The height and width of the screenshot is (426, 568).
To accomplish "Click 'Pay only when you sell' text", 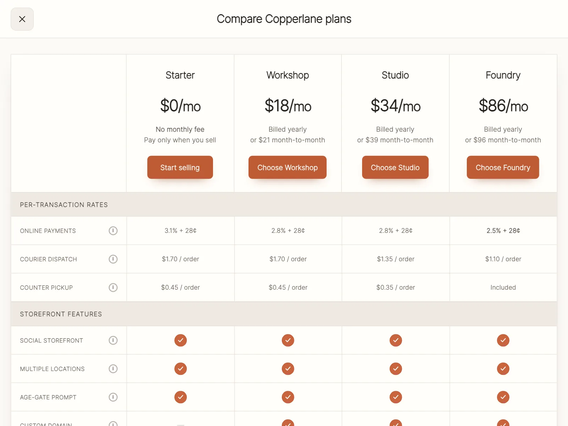I will (x=180, y=140).
